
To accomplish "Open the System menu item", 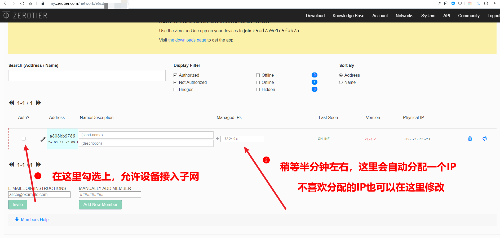I will [x=428, y=16].
